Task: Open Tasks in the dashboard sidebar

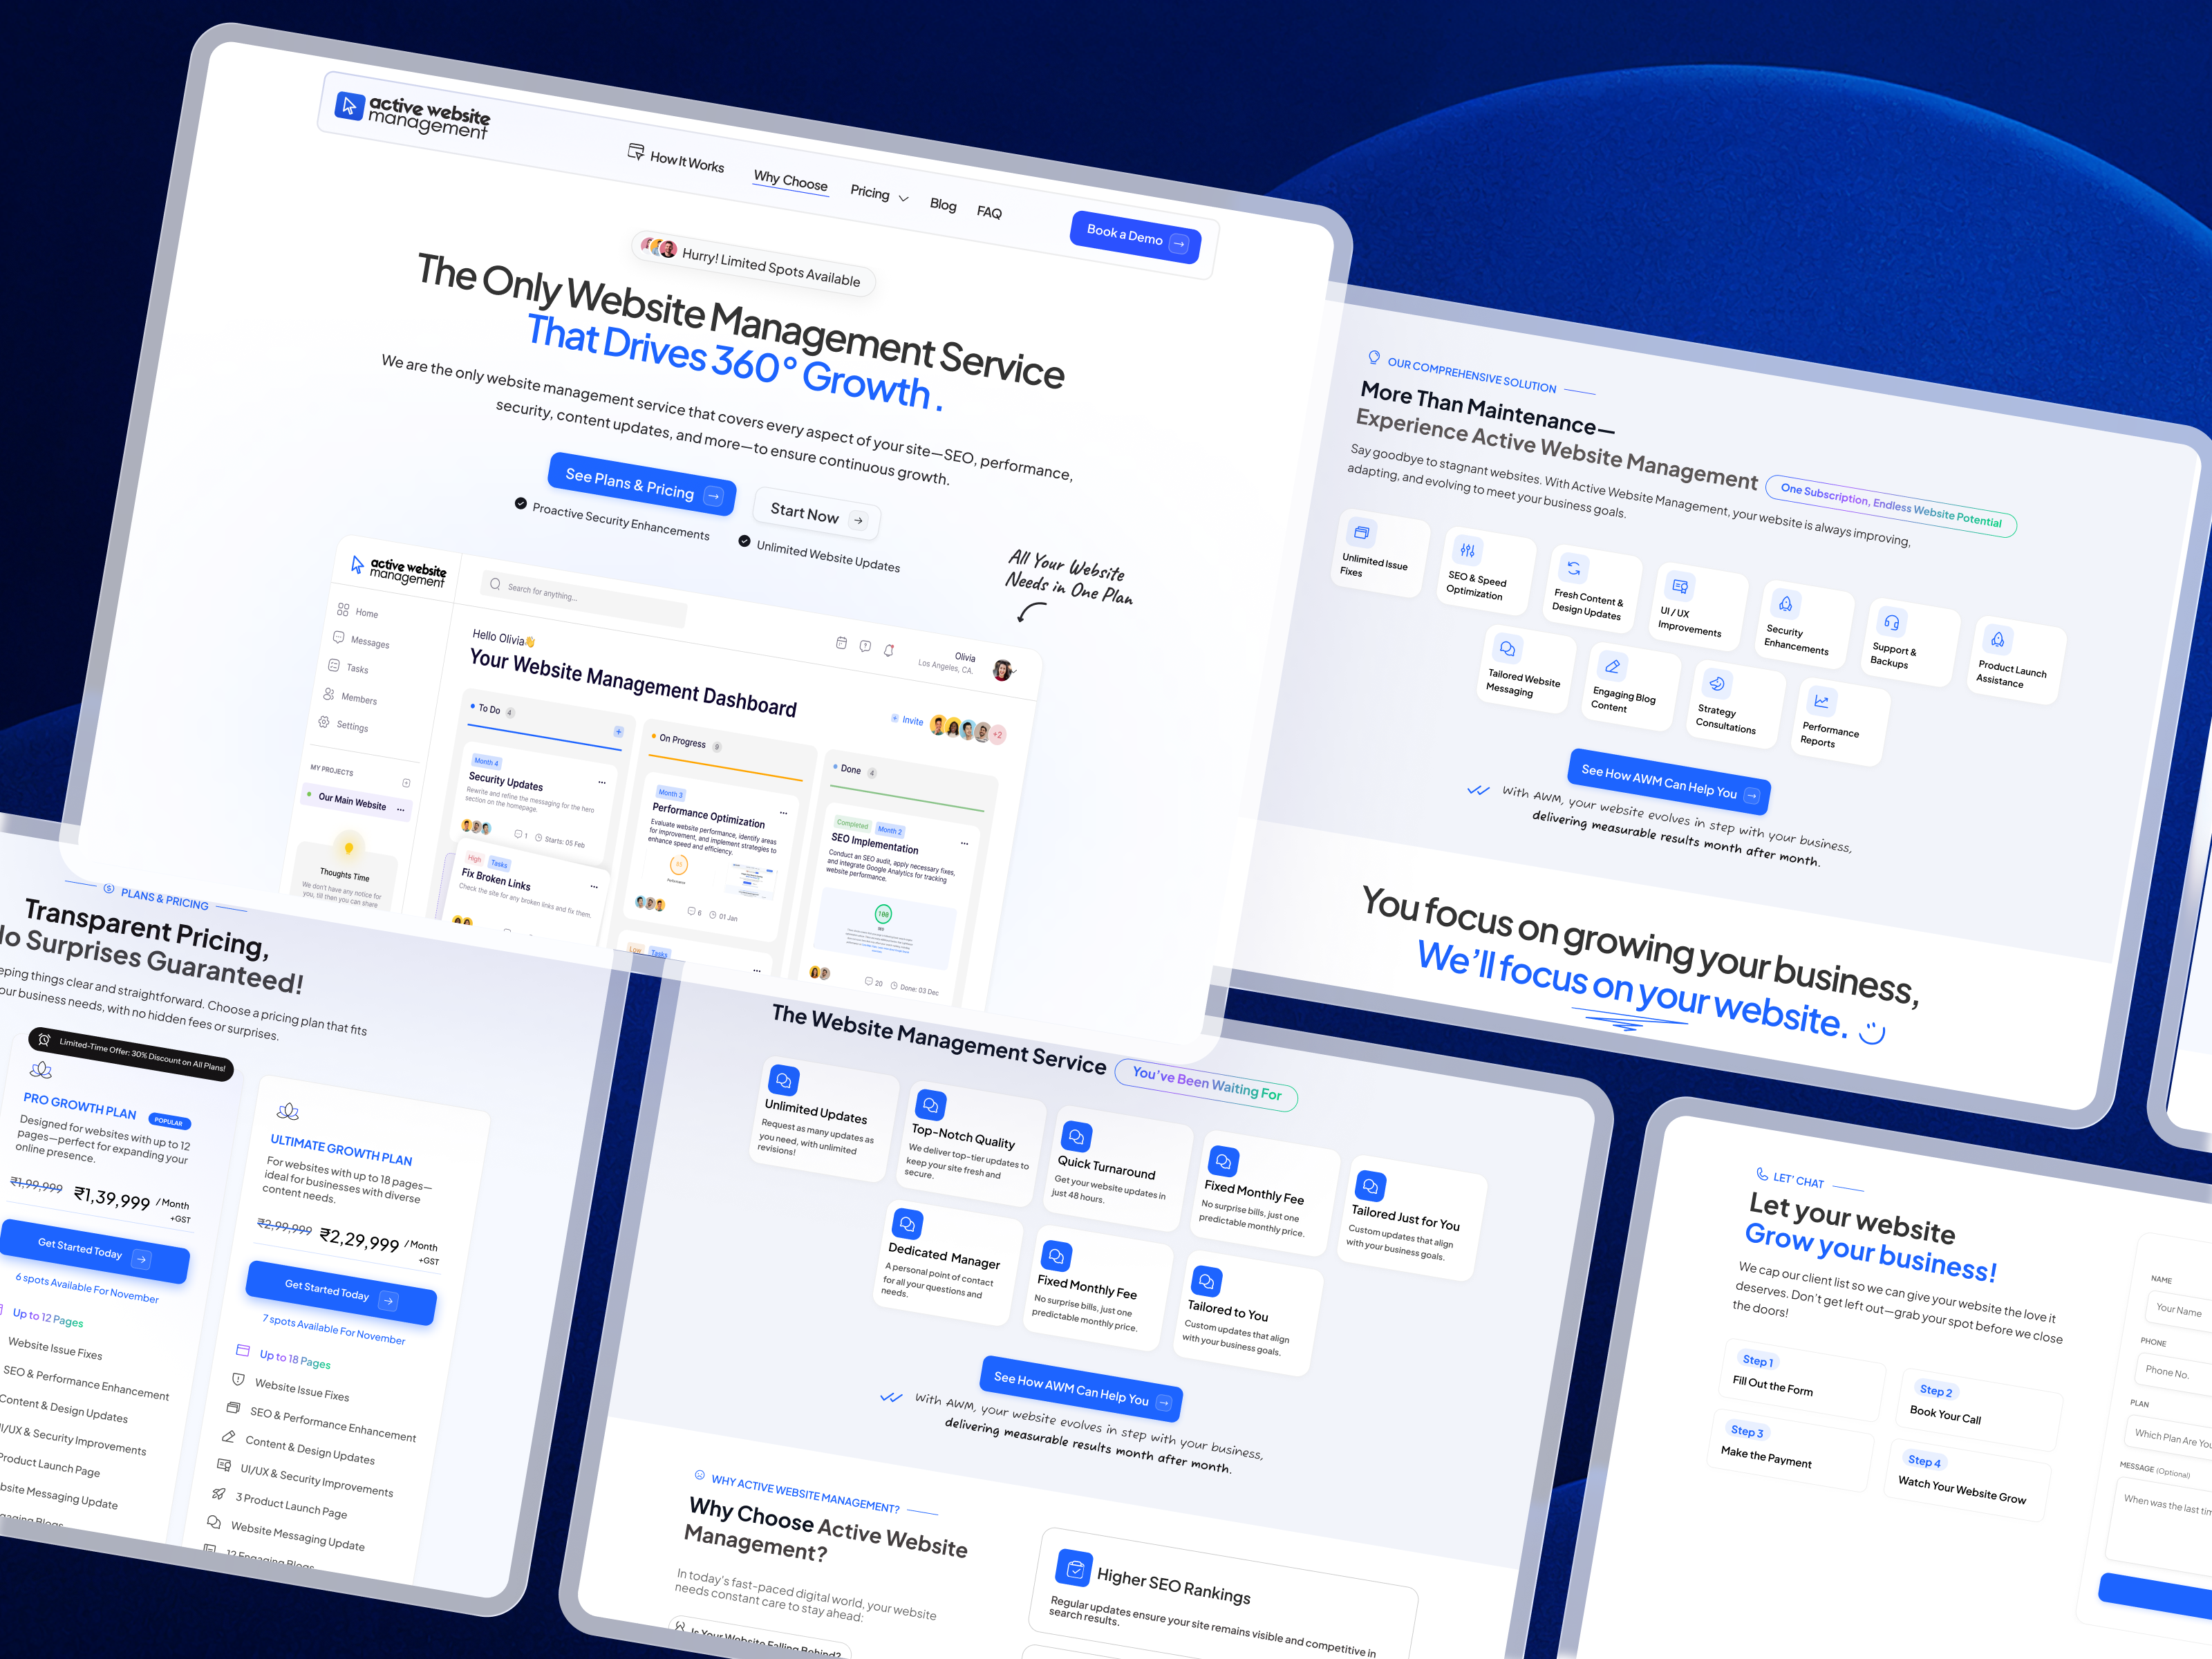Action: pyautogui.click(x=348, y=667)
